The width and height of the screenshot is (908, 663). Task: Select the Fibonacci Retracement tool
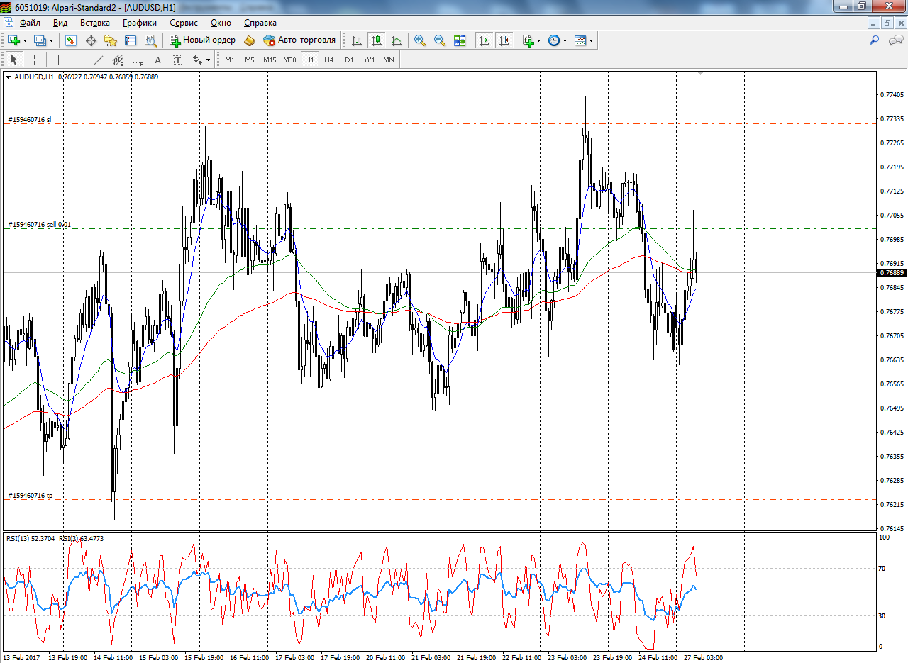coord(138,60)
